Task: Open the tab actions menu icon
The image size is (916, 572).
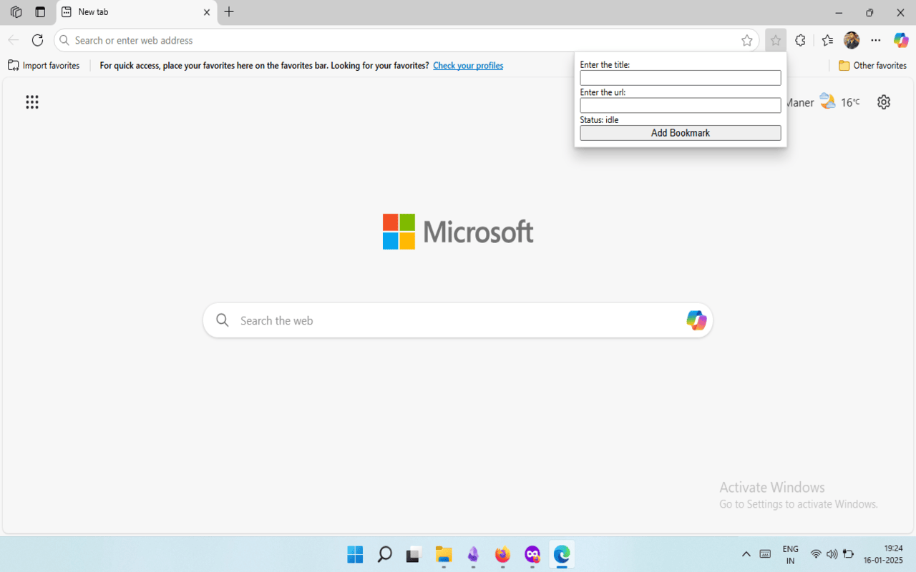Action: pos(40,12)
